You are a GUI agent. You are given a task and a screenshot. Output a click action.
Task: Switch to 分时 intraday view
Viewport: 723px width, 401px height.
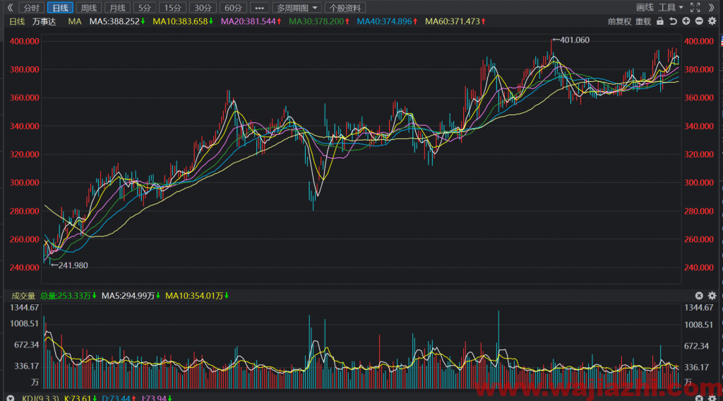(32, 8)
